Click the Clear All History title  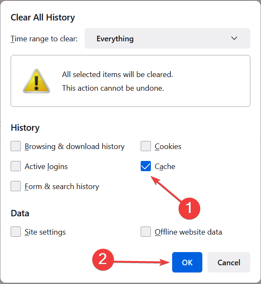[x=43, y=17]
